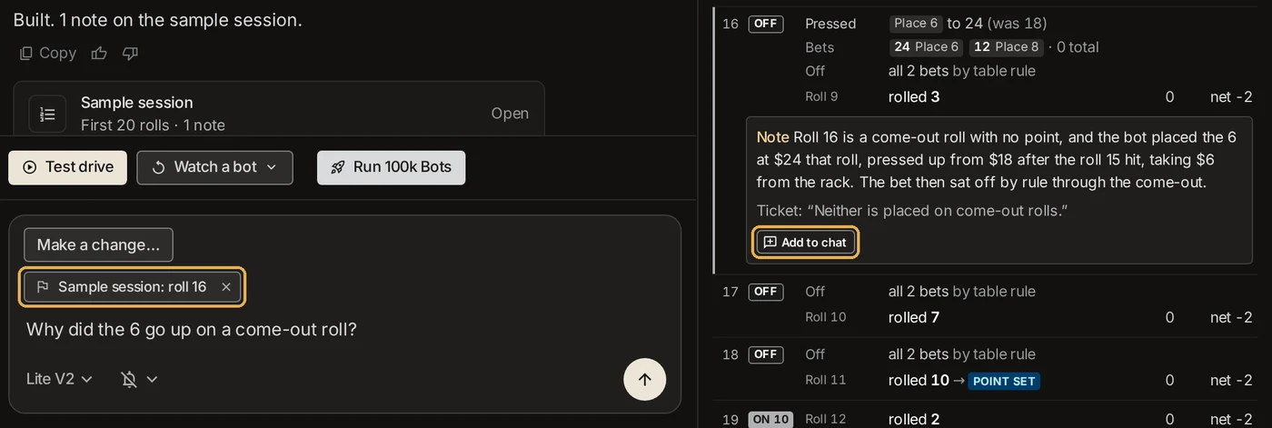Click the 24 Place 6 bet chip
The width and height of the screenshot is (1272, 428).
[x=927, y=47]
